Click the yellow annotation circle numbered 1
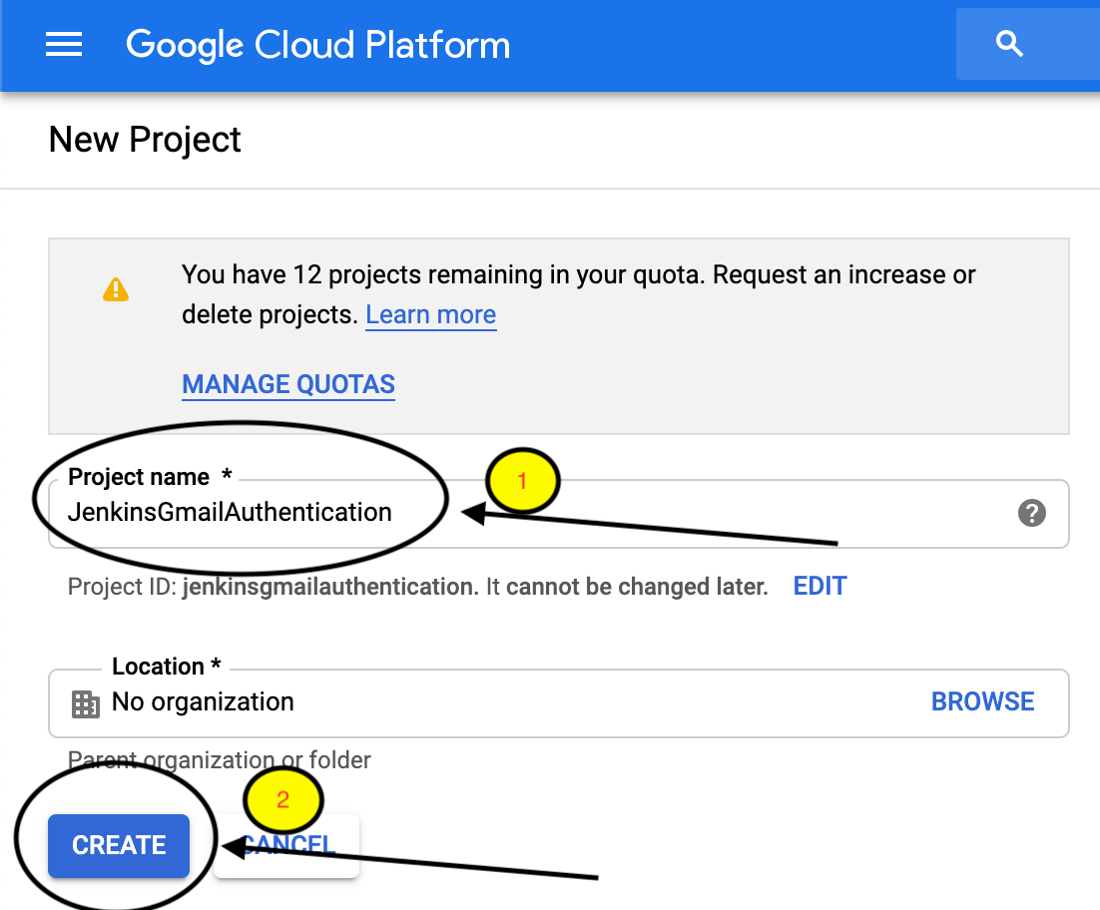Viewport: 1100px width, 910px height. click(x=522, y=481)
